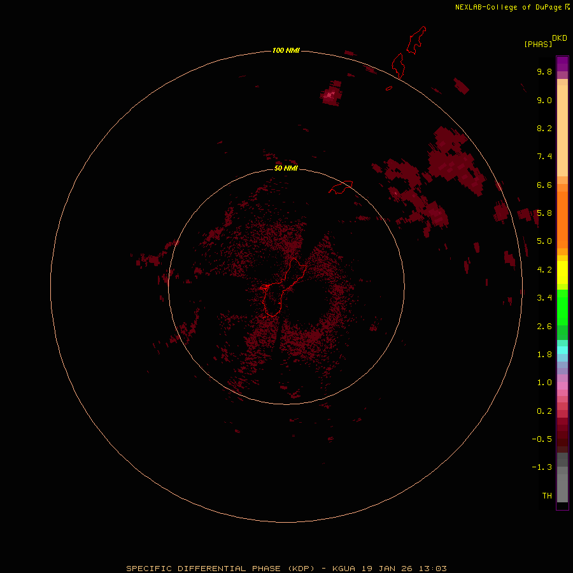Click the bright green swatch in the color bar
This screenshot has height=573, width=573.
(562, 308)
